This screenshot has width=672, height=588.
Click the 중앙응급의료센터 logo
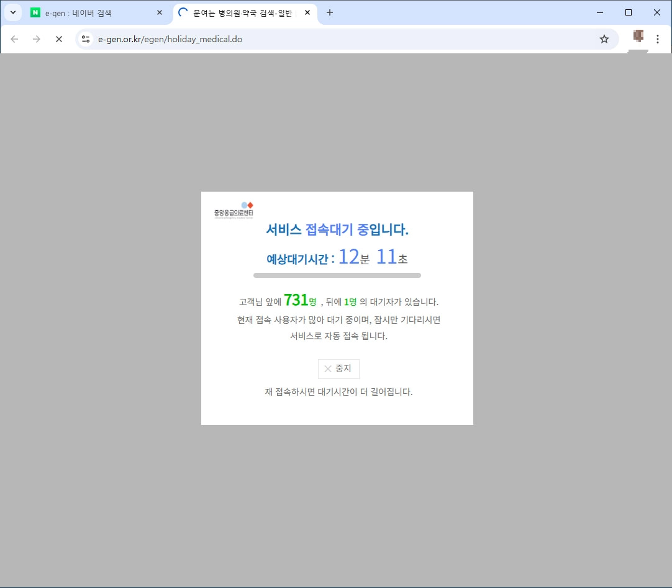point(234,210)
